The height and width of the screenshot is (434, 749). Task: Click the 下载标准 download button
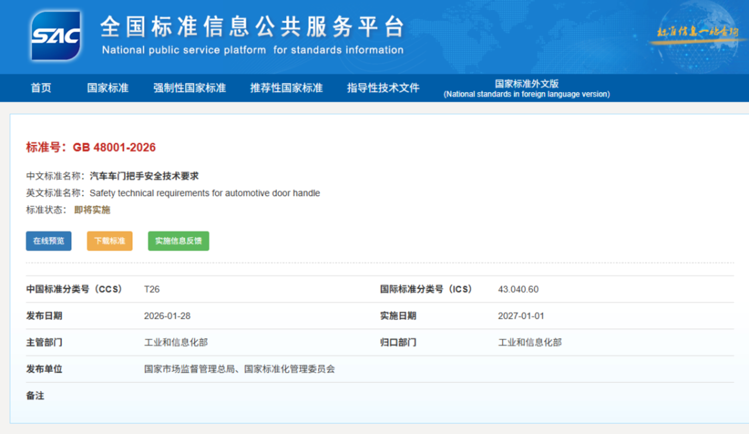pos(110,241)
